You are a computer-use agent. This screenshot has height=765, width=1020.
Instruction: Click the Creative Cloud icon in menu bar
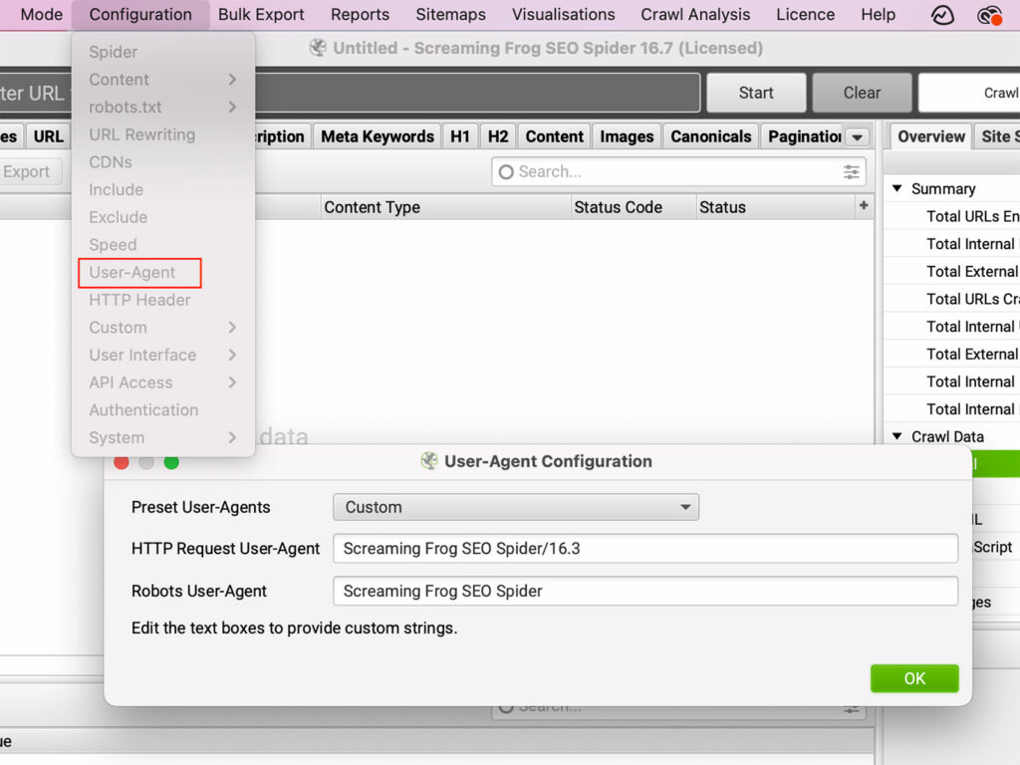(989, 15)
